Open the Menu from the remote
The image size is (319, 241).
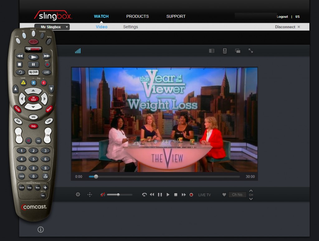click(49, 109)
